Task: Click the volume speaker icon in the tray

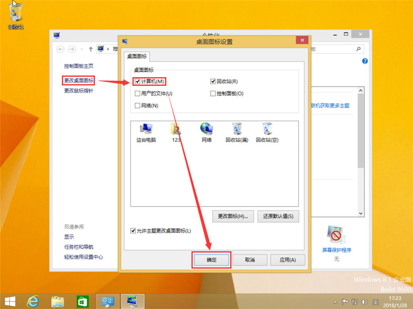Action: 364,302
